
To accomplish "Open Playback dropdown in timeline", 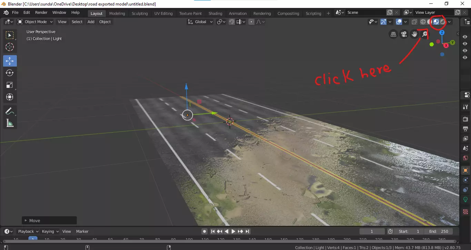I will [x=28, y=231].
